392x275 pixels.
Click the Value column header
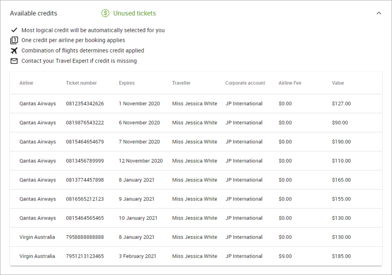click(338, 83)
